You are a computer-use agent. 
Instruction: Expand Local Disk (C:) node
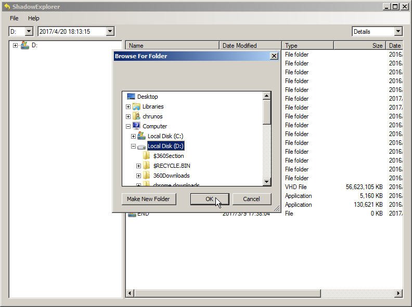point(134,136)
